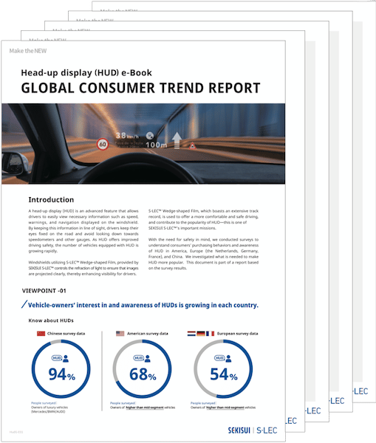The image size is (376, 443).
Task: Click the French flag icon
Action: tap(210, 334)
